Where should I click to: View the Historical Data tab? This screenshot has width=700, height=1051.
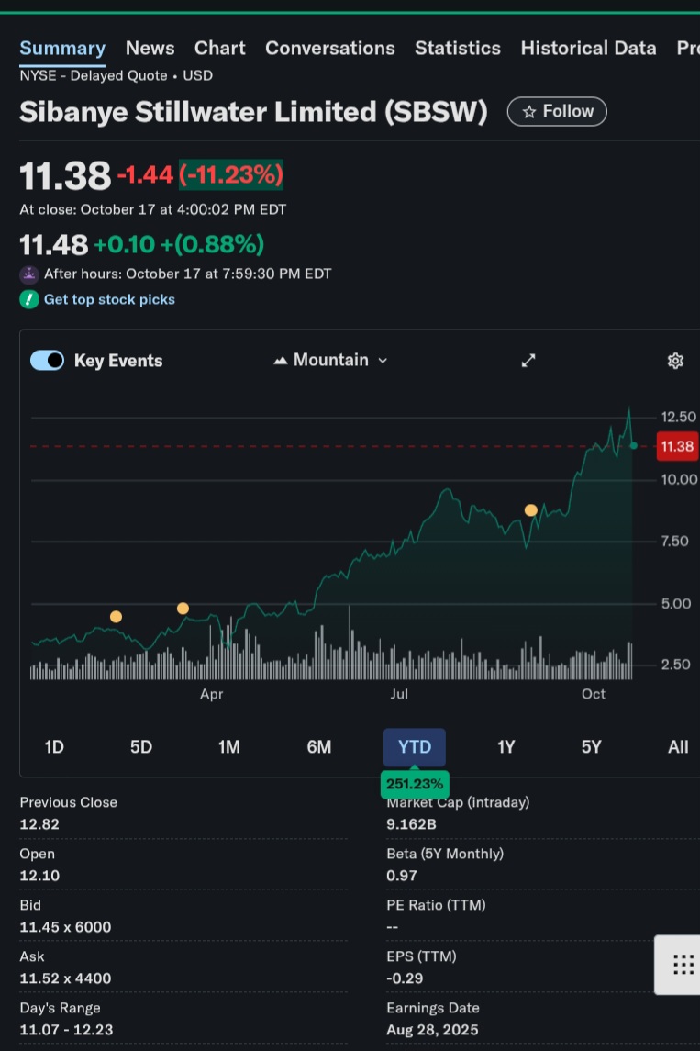[x=588, y=49]
